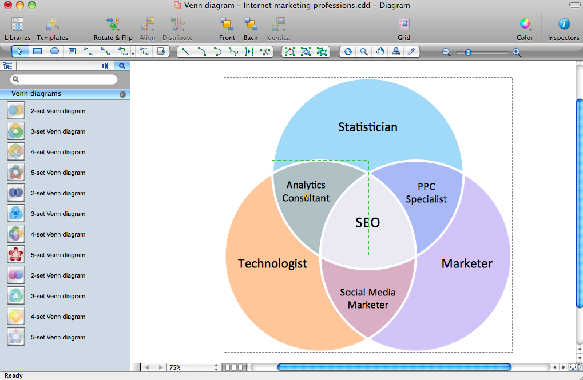This screenshot has height=380, width=583.
Task: Switch library panel to search mode
Action: tap(121, 66)
